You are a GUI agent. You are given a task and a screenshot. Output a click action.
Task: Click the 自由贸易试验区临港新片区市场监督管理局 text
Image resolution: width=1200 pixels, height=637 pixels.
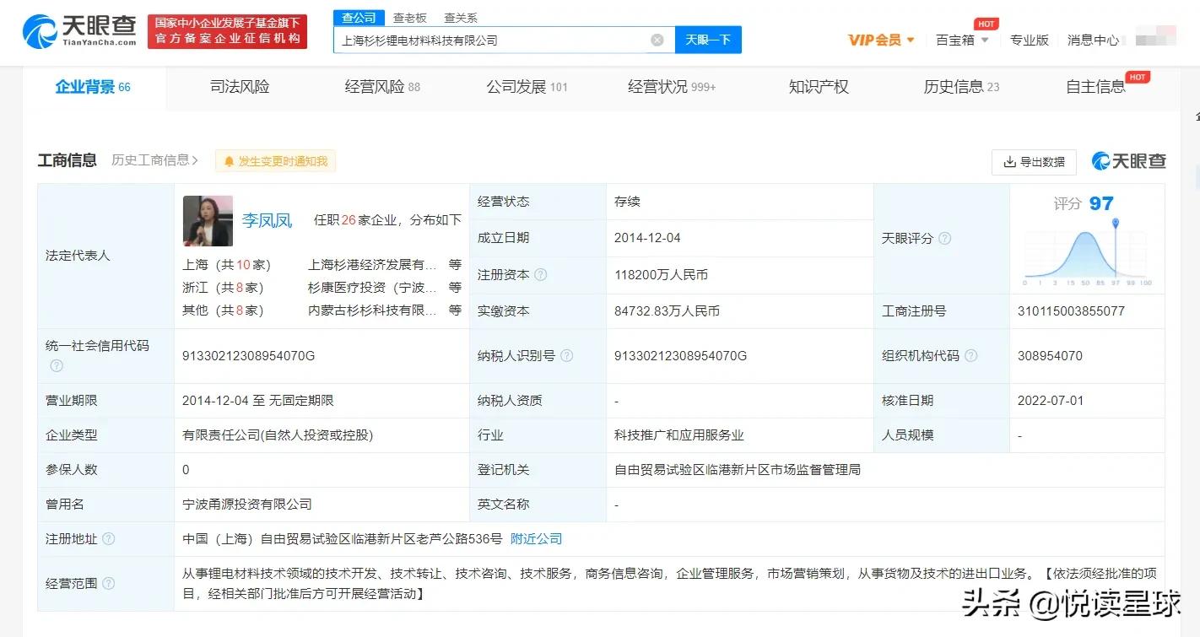point(738,469)
